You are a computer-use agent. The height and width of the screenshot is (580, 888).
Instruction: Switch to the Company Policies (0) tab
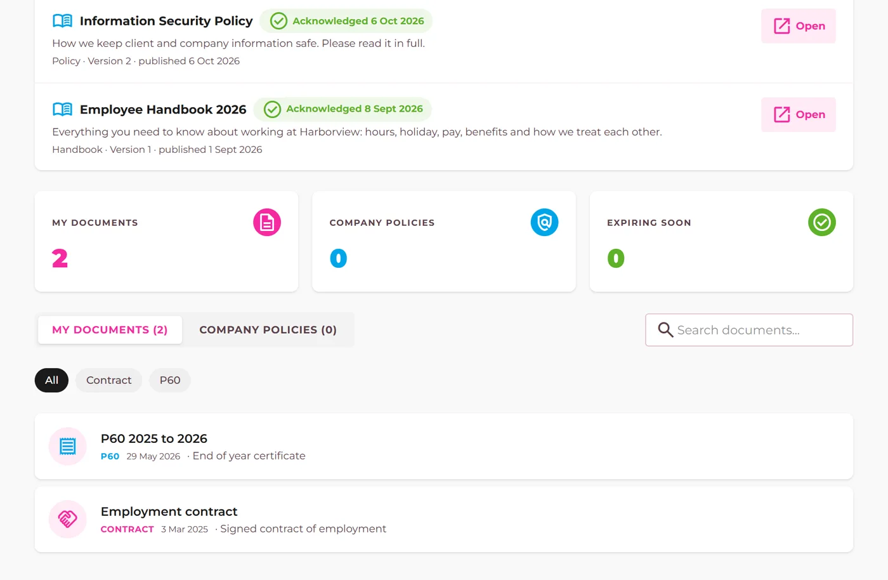268,330
